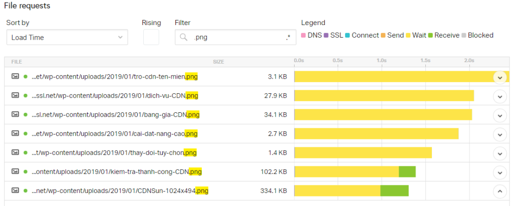Click image icon beside thay-doi-tuy-chon.png
Image resolution: width=513 pixels, height=206 pixels.
[15, 153]
